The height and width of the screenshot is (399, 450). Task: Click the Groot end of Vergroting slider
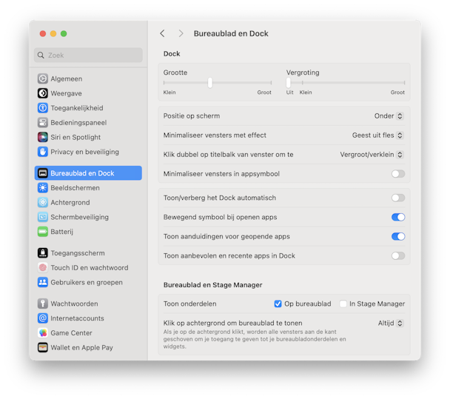point(397,93)
